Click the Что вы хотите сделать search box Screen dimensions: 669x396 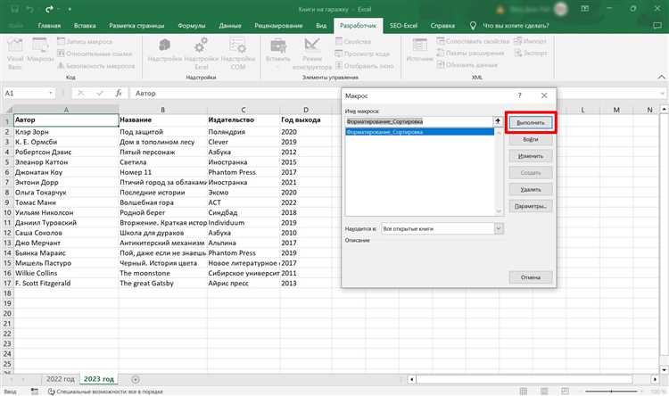pyautogui.click(x=516, y=26)
